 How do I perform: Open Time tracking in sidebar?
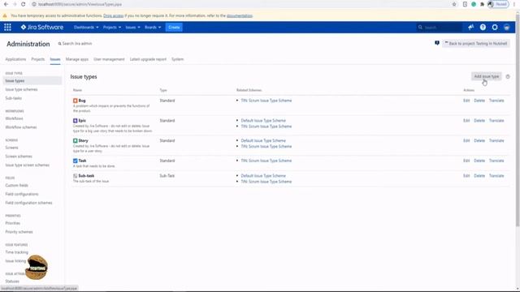click(17, 252)
